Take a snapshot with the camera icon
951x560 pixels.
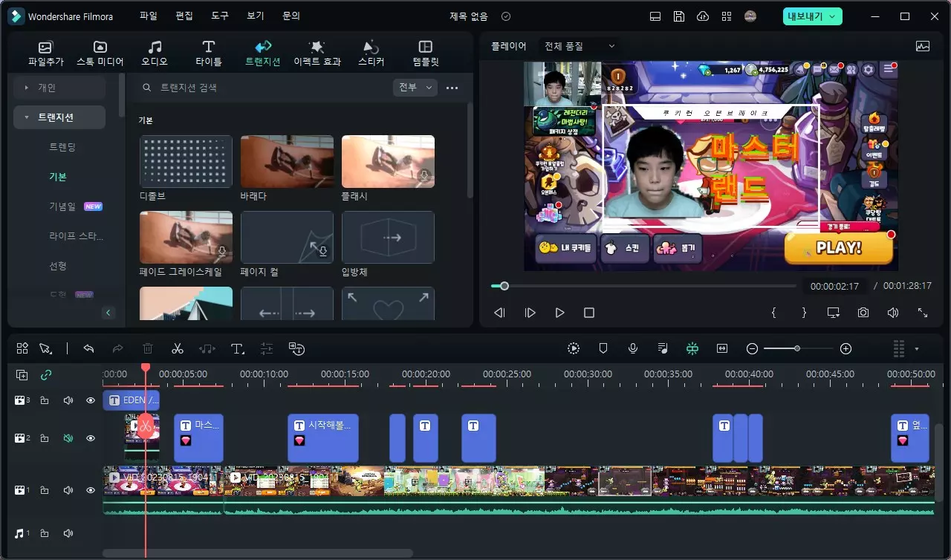coord(863,313)
